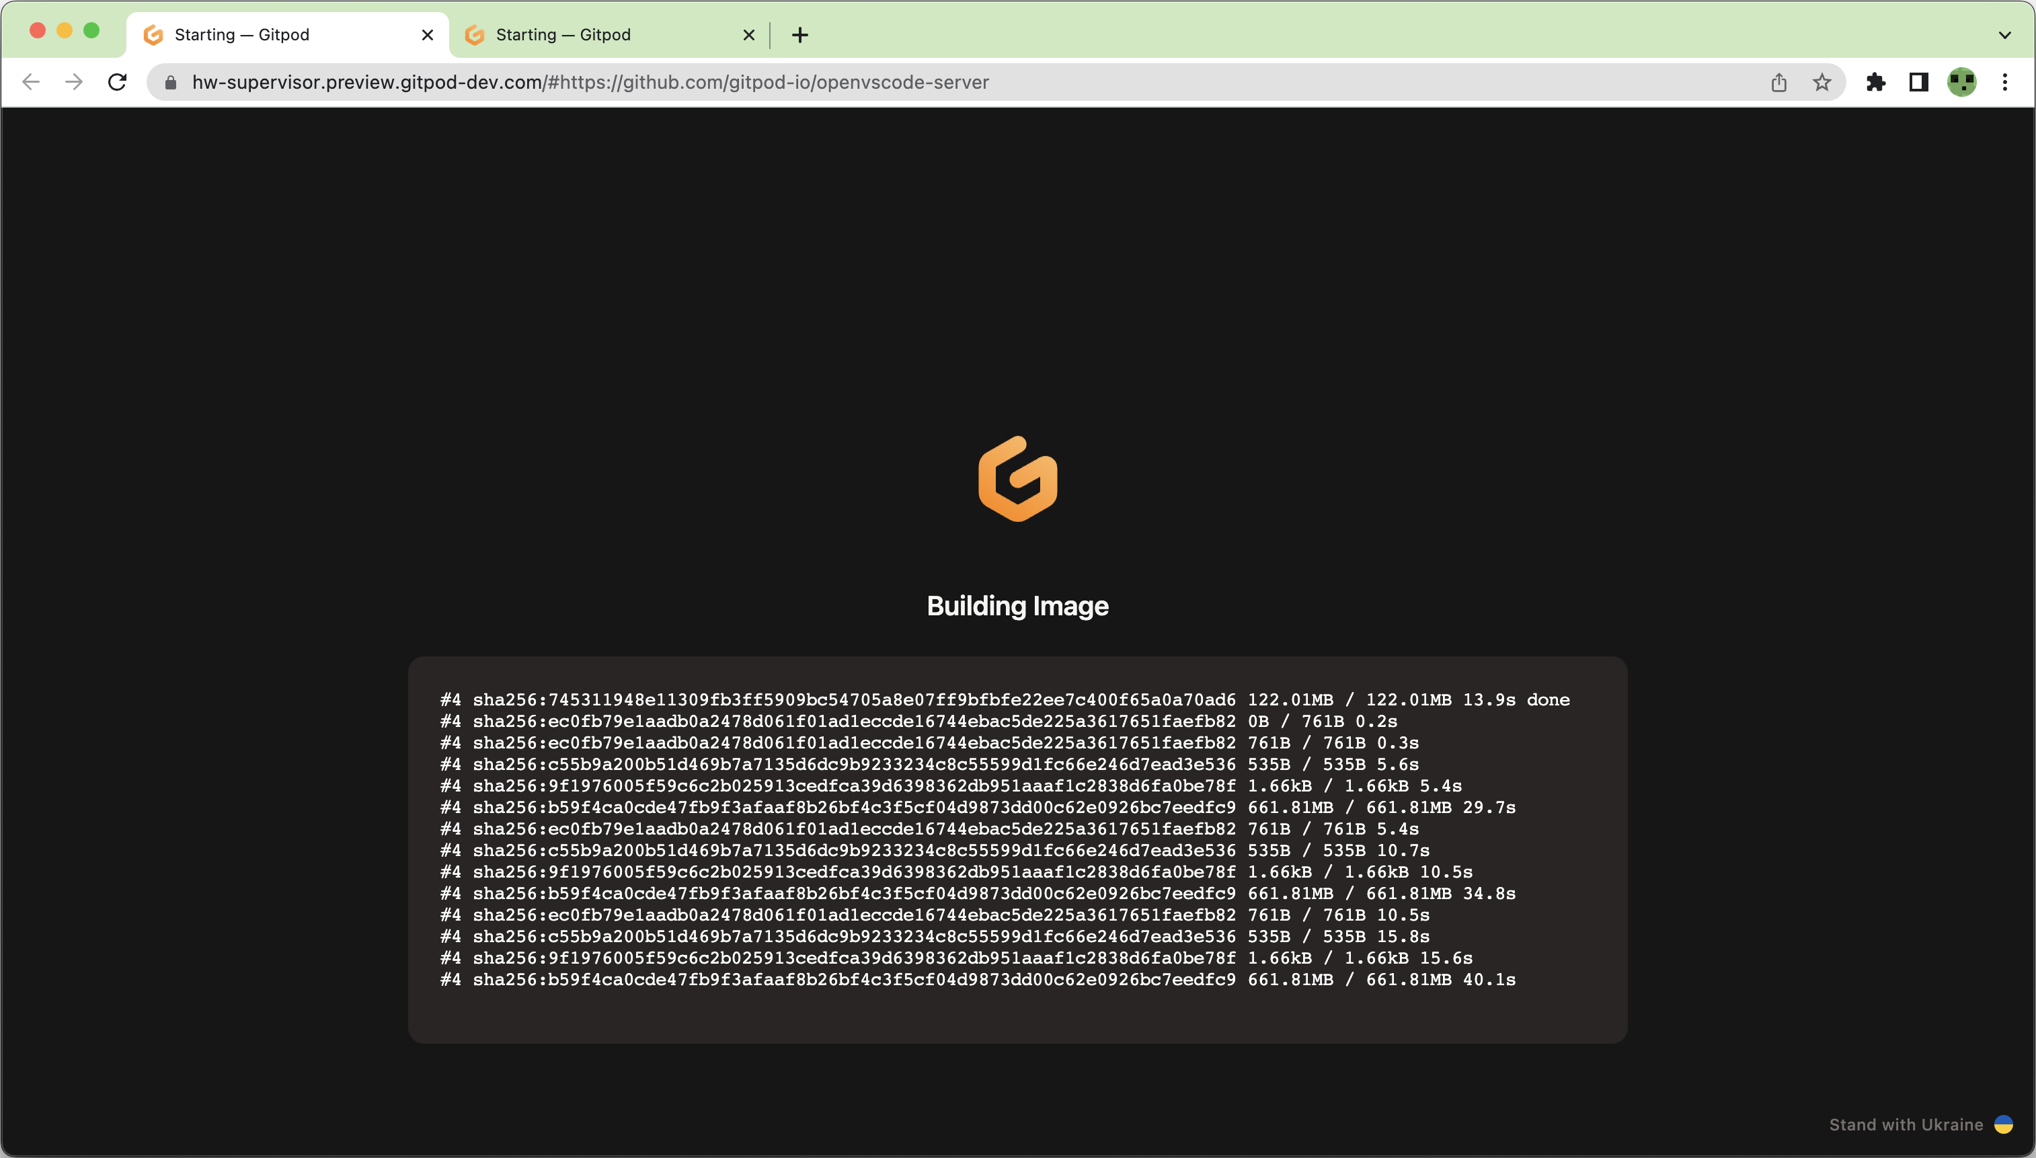Open the share page icon
The height and width of the screenshot is (1158, 2036).
[x=1779, y=82]
